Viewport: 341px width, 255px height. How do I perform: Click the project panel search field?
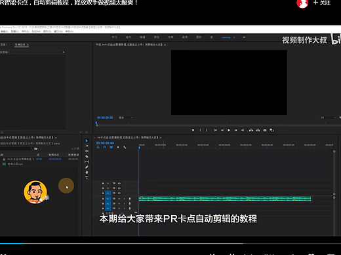(x=15, y=148)
